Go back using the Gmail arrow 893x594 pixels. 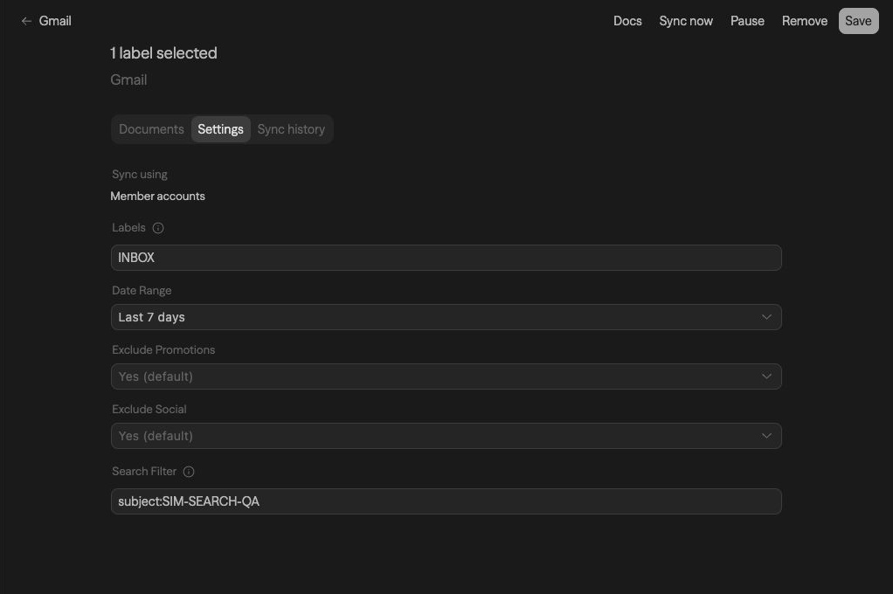pyautogui.click(x=26, y=21)
